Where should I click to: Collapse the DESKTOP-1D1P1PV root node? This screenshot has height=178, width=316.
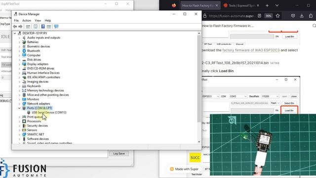[15, 33]
